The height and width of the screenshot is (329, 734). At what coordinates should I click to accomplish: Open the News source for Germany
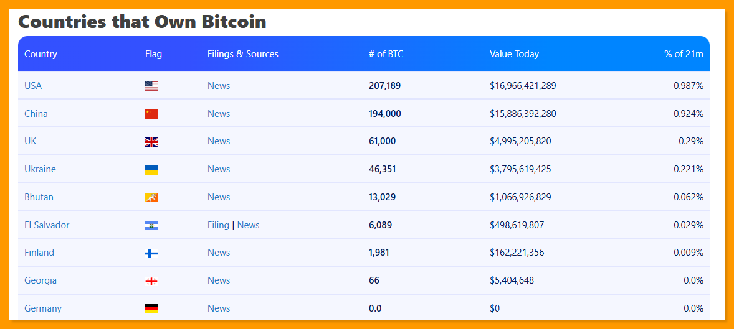point(219,308)
